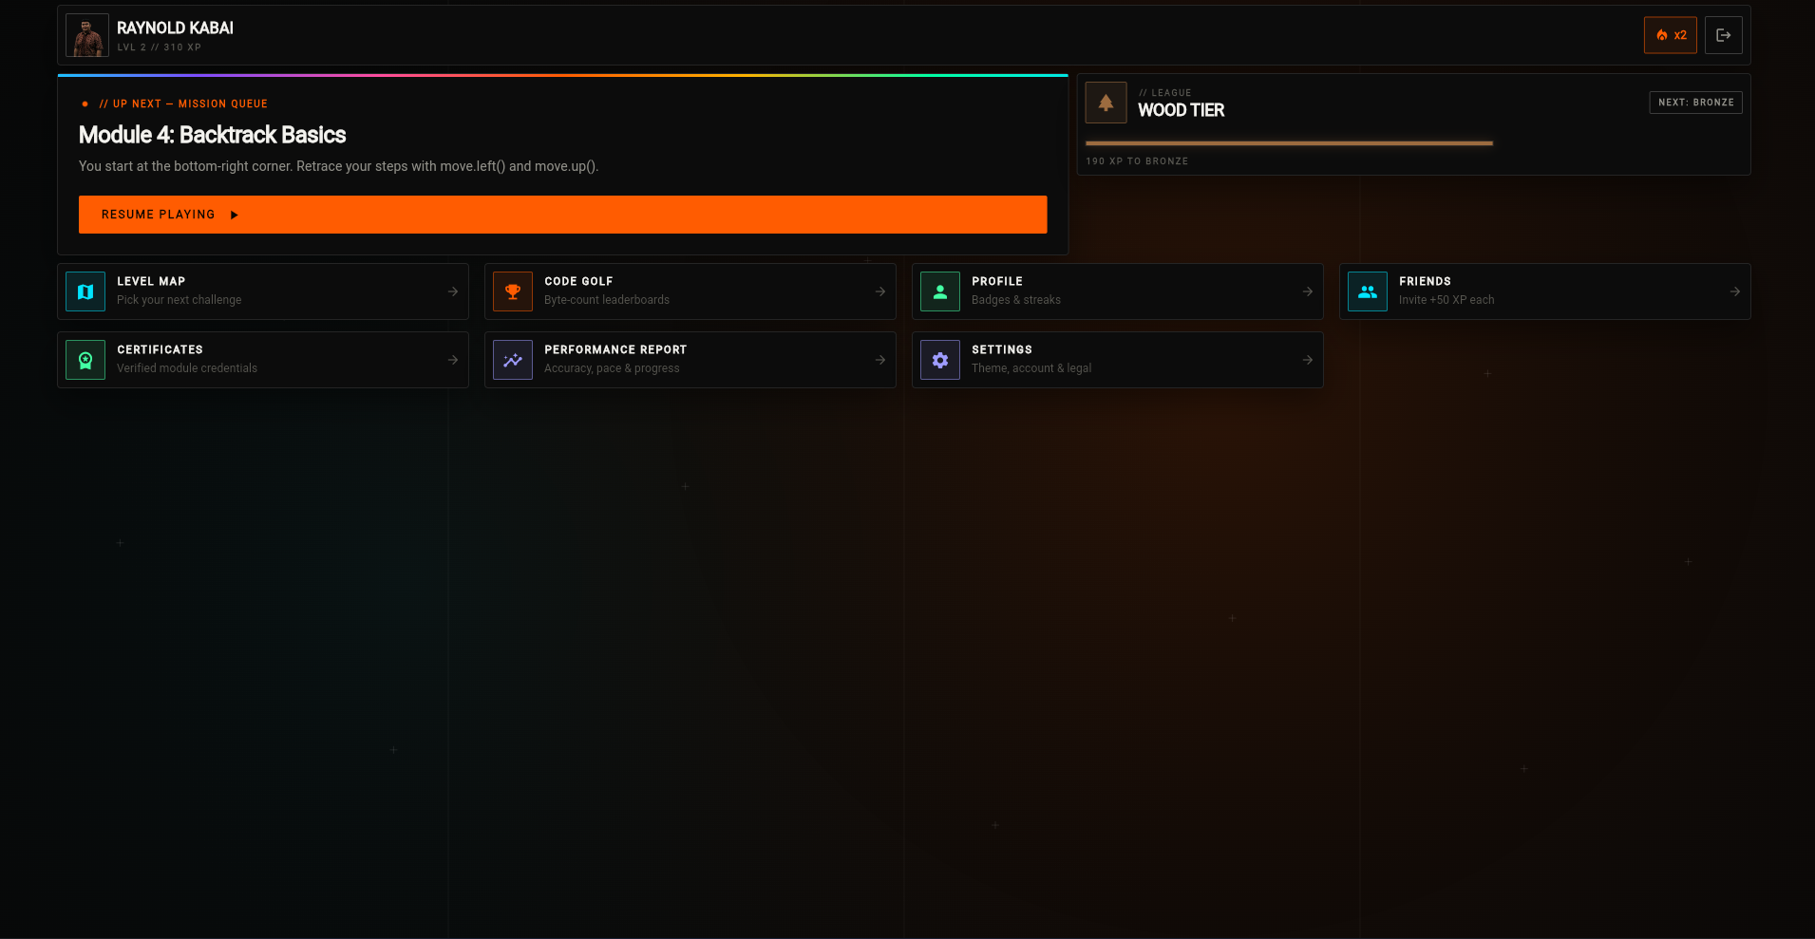The image size is (1815, 939).
Task: Click the arrow on the Code Golf card
Action: (880, 291)
